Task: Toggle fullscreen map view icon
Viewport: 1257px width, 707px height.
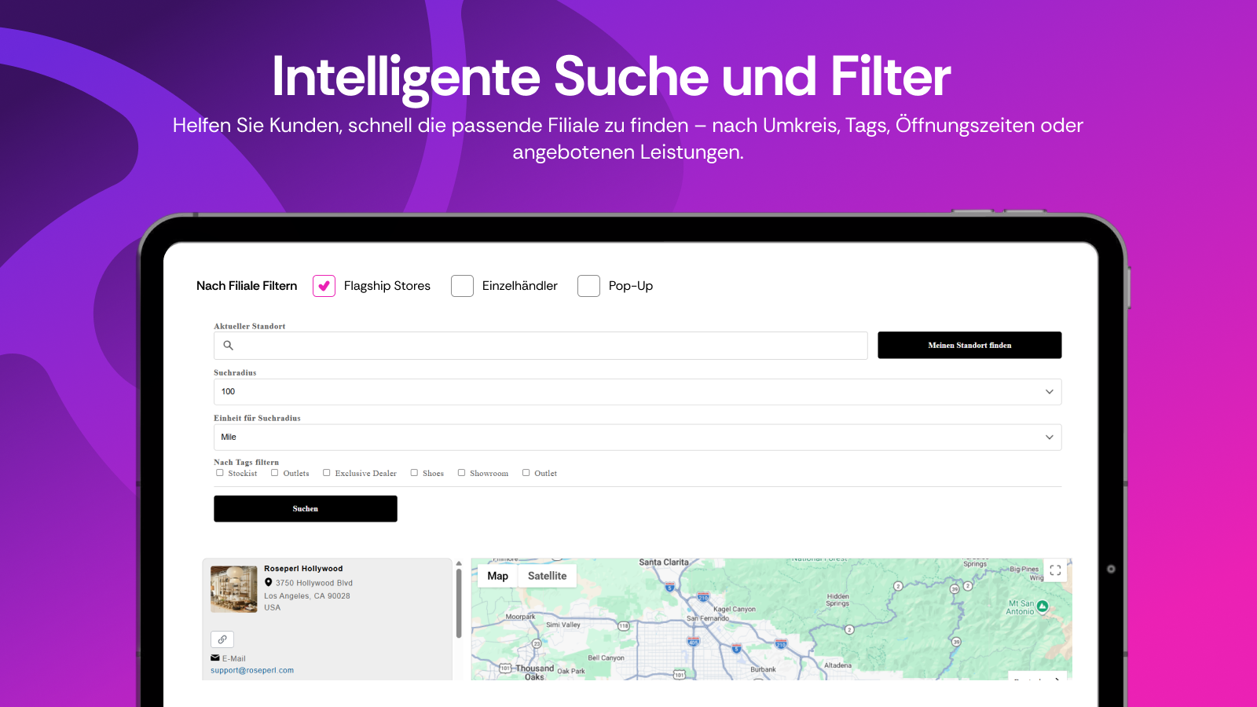Action: [x=1055, y=570]
